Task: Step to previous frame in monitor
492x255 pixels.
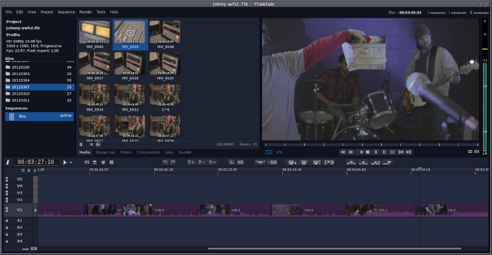Action: click(343, 152)
